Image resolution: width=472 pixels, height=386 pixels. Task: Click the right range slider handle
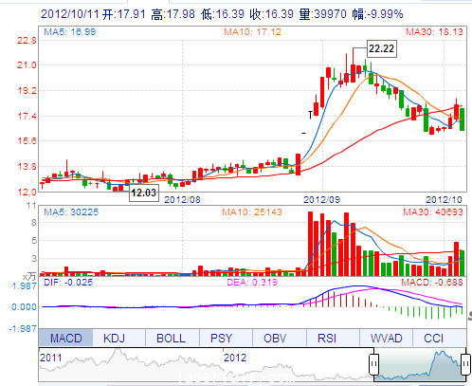click(466, 364)
